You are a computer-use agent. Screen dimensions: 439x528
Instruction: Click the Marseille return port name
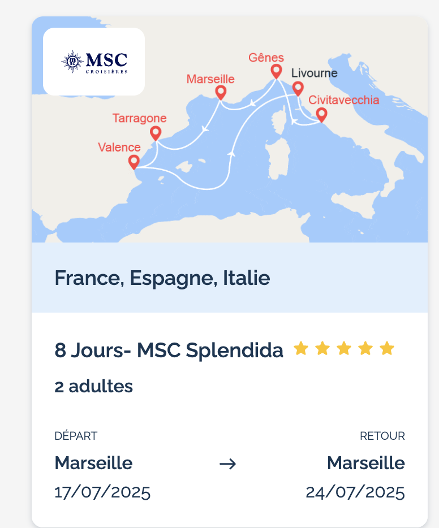(x=366, y=463)
